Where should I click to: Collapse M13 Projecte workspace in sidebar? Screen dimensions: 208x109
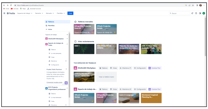coord(67,88)
